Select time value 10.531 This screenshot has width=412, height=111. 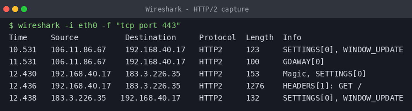pos(23,50)
